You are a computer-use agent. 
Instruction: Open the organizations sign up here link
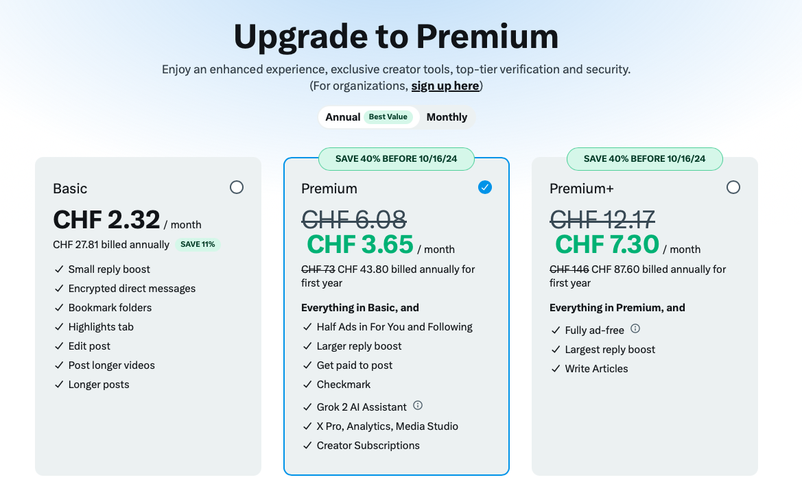pos(445,86)
